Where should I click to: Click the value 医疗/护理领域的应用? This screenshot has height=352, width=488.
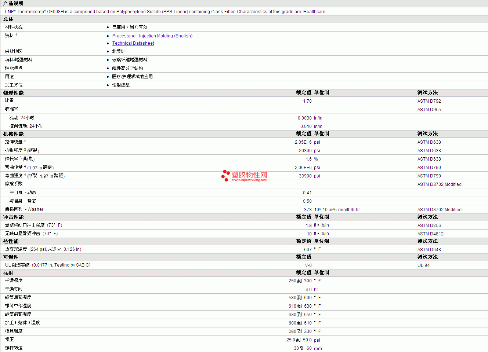tap(132, 77)
